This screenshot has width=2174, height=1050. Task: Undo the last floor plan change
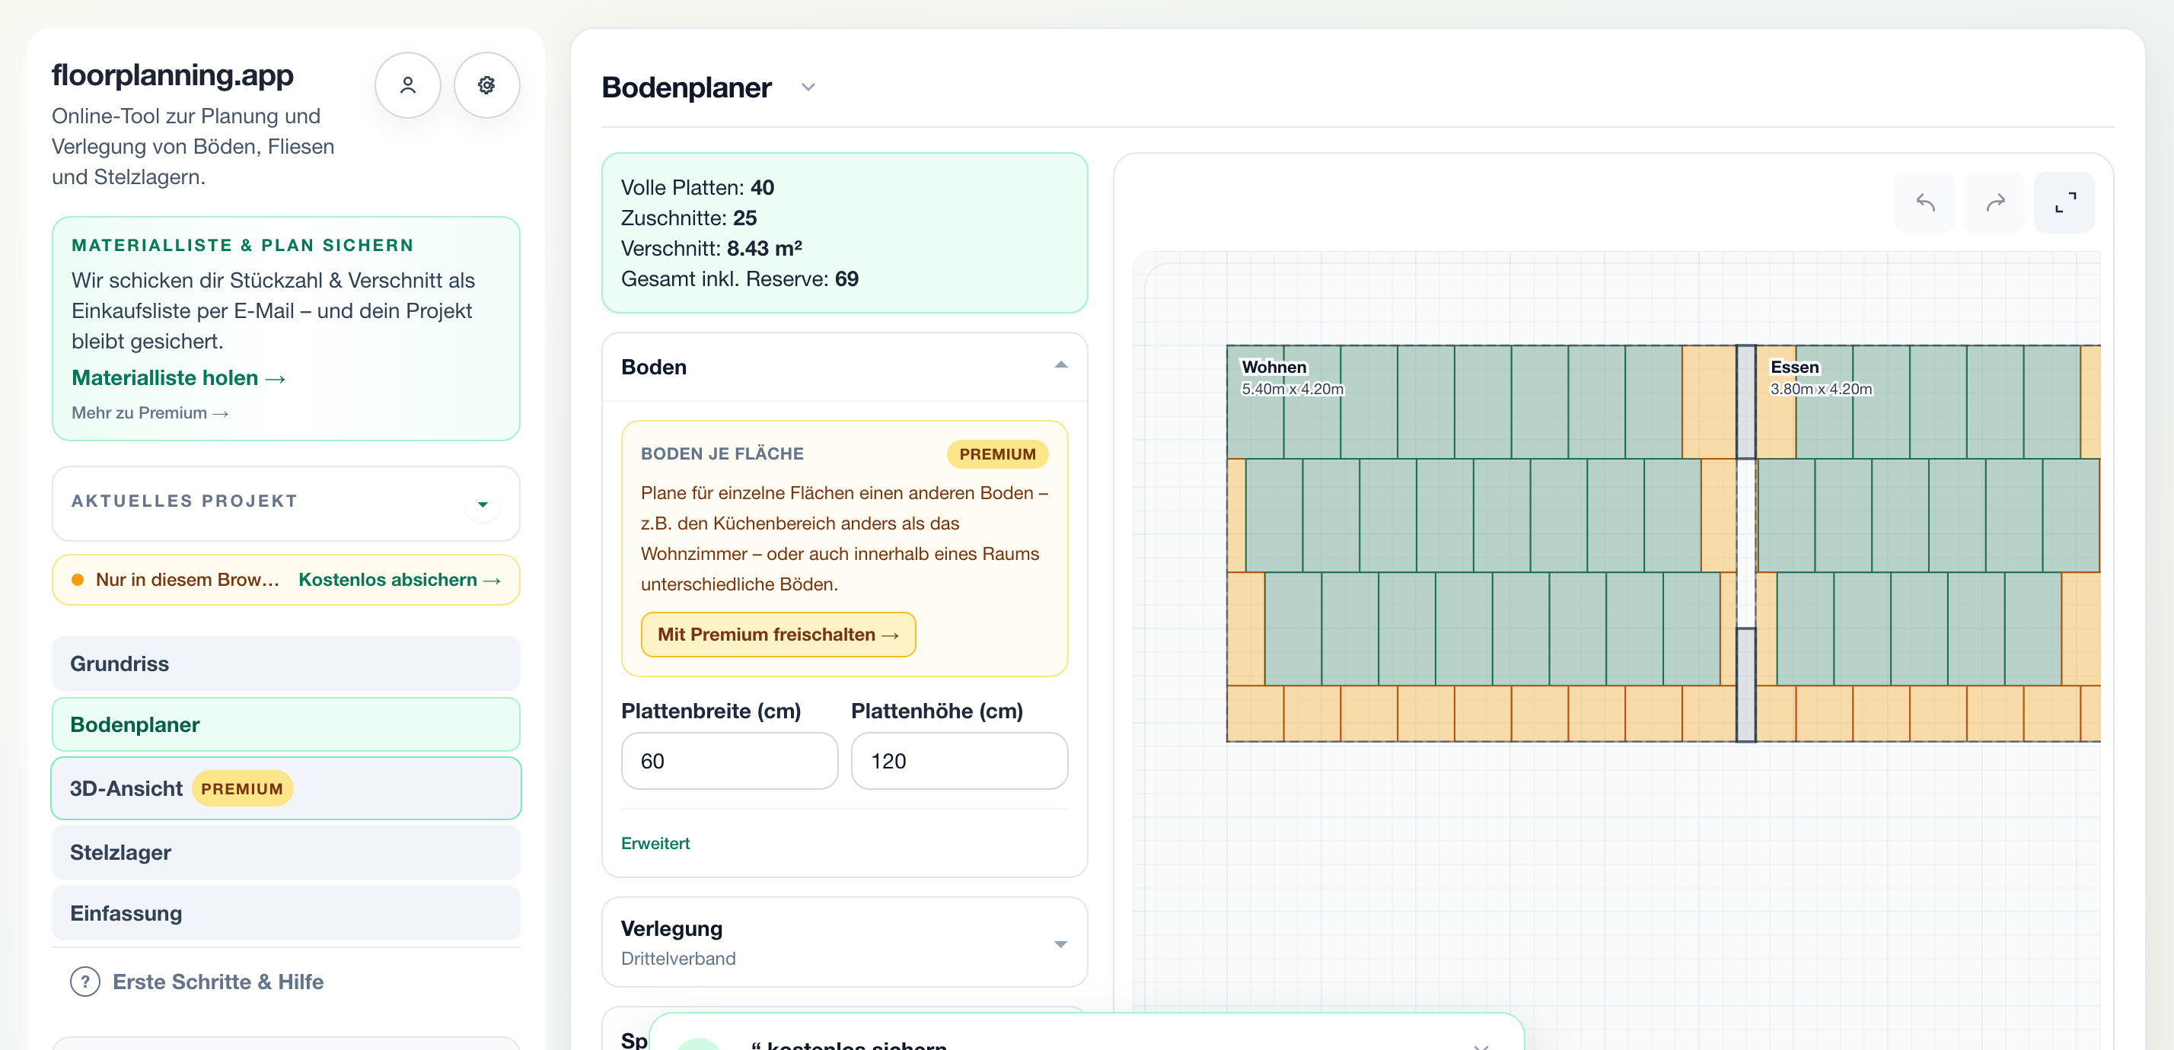click(1924, 202)
